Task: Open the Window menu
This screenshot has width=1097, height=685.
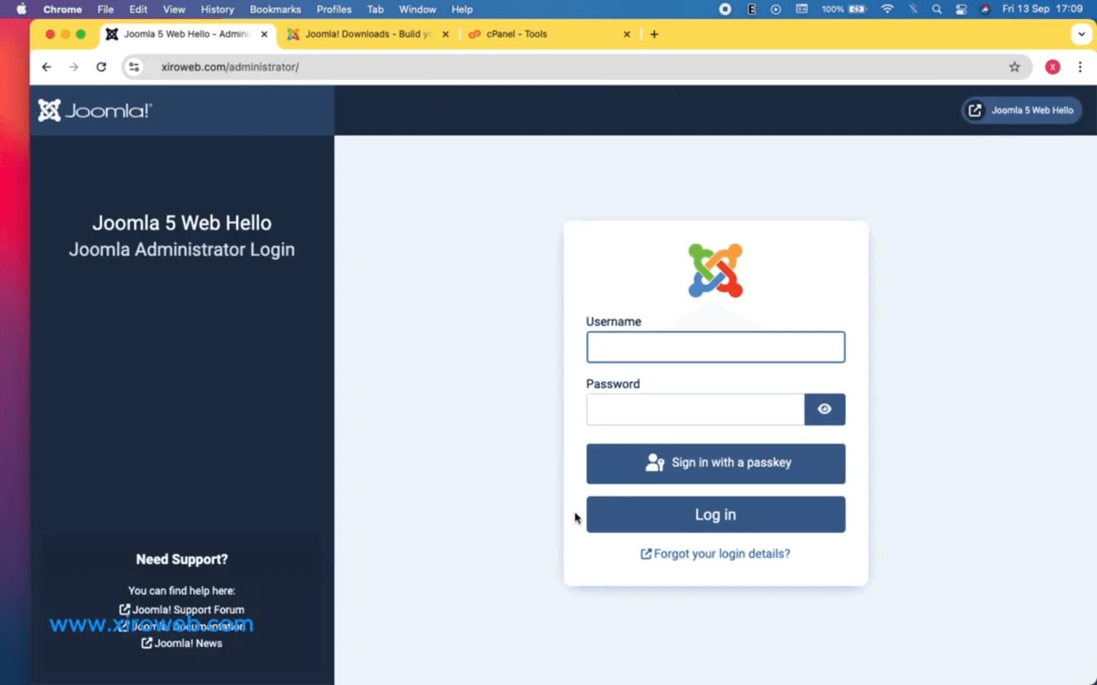Action: [x=417, y=9]
